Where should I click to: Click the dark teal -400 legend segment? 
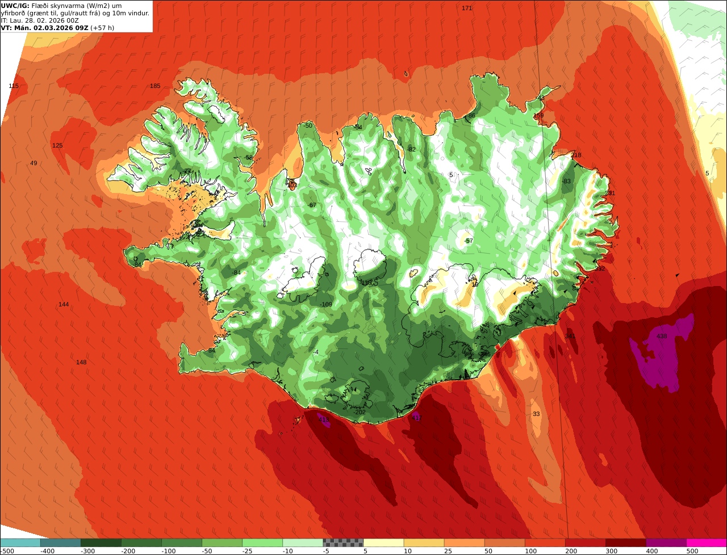tap(61, 543)
